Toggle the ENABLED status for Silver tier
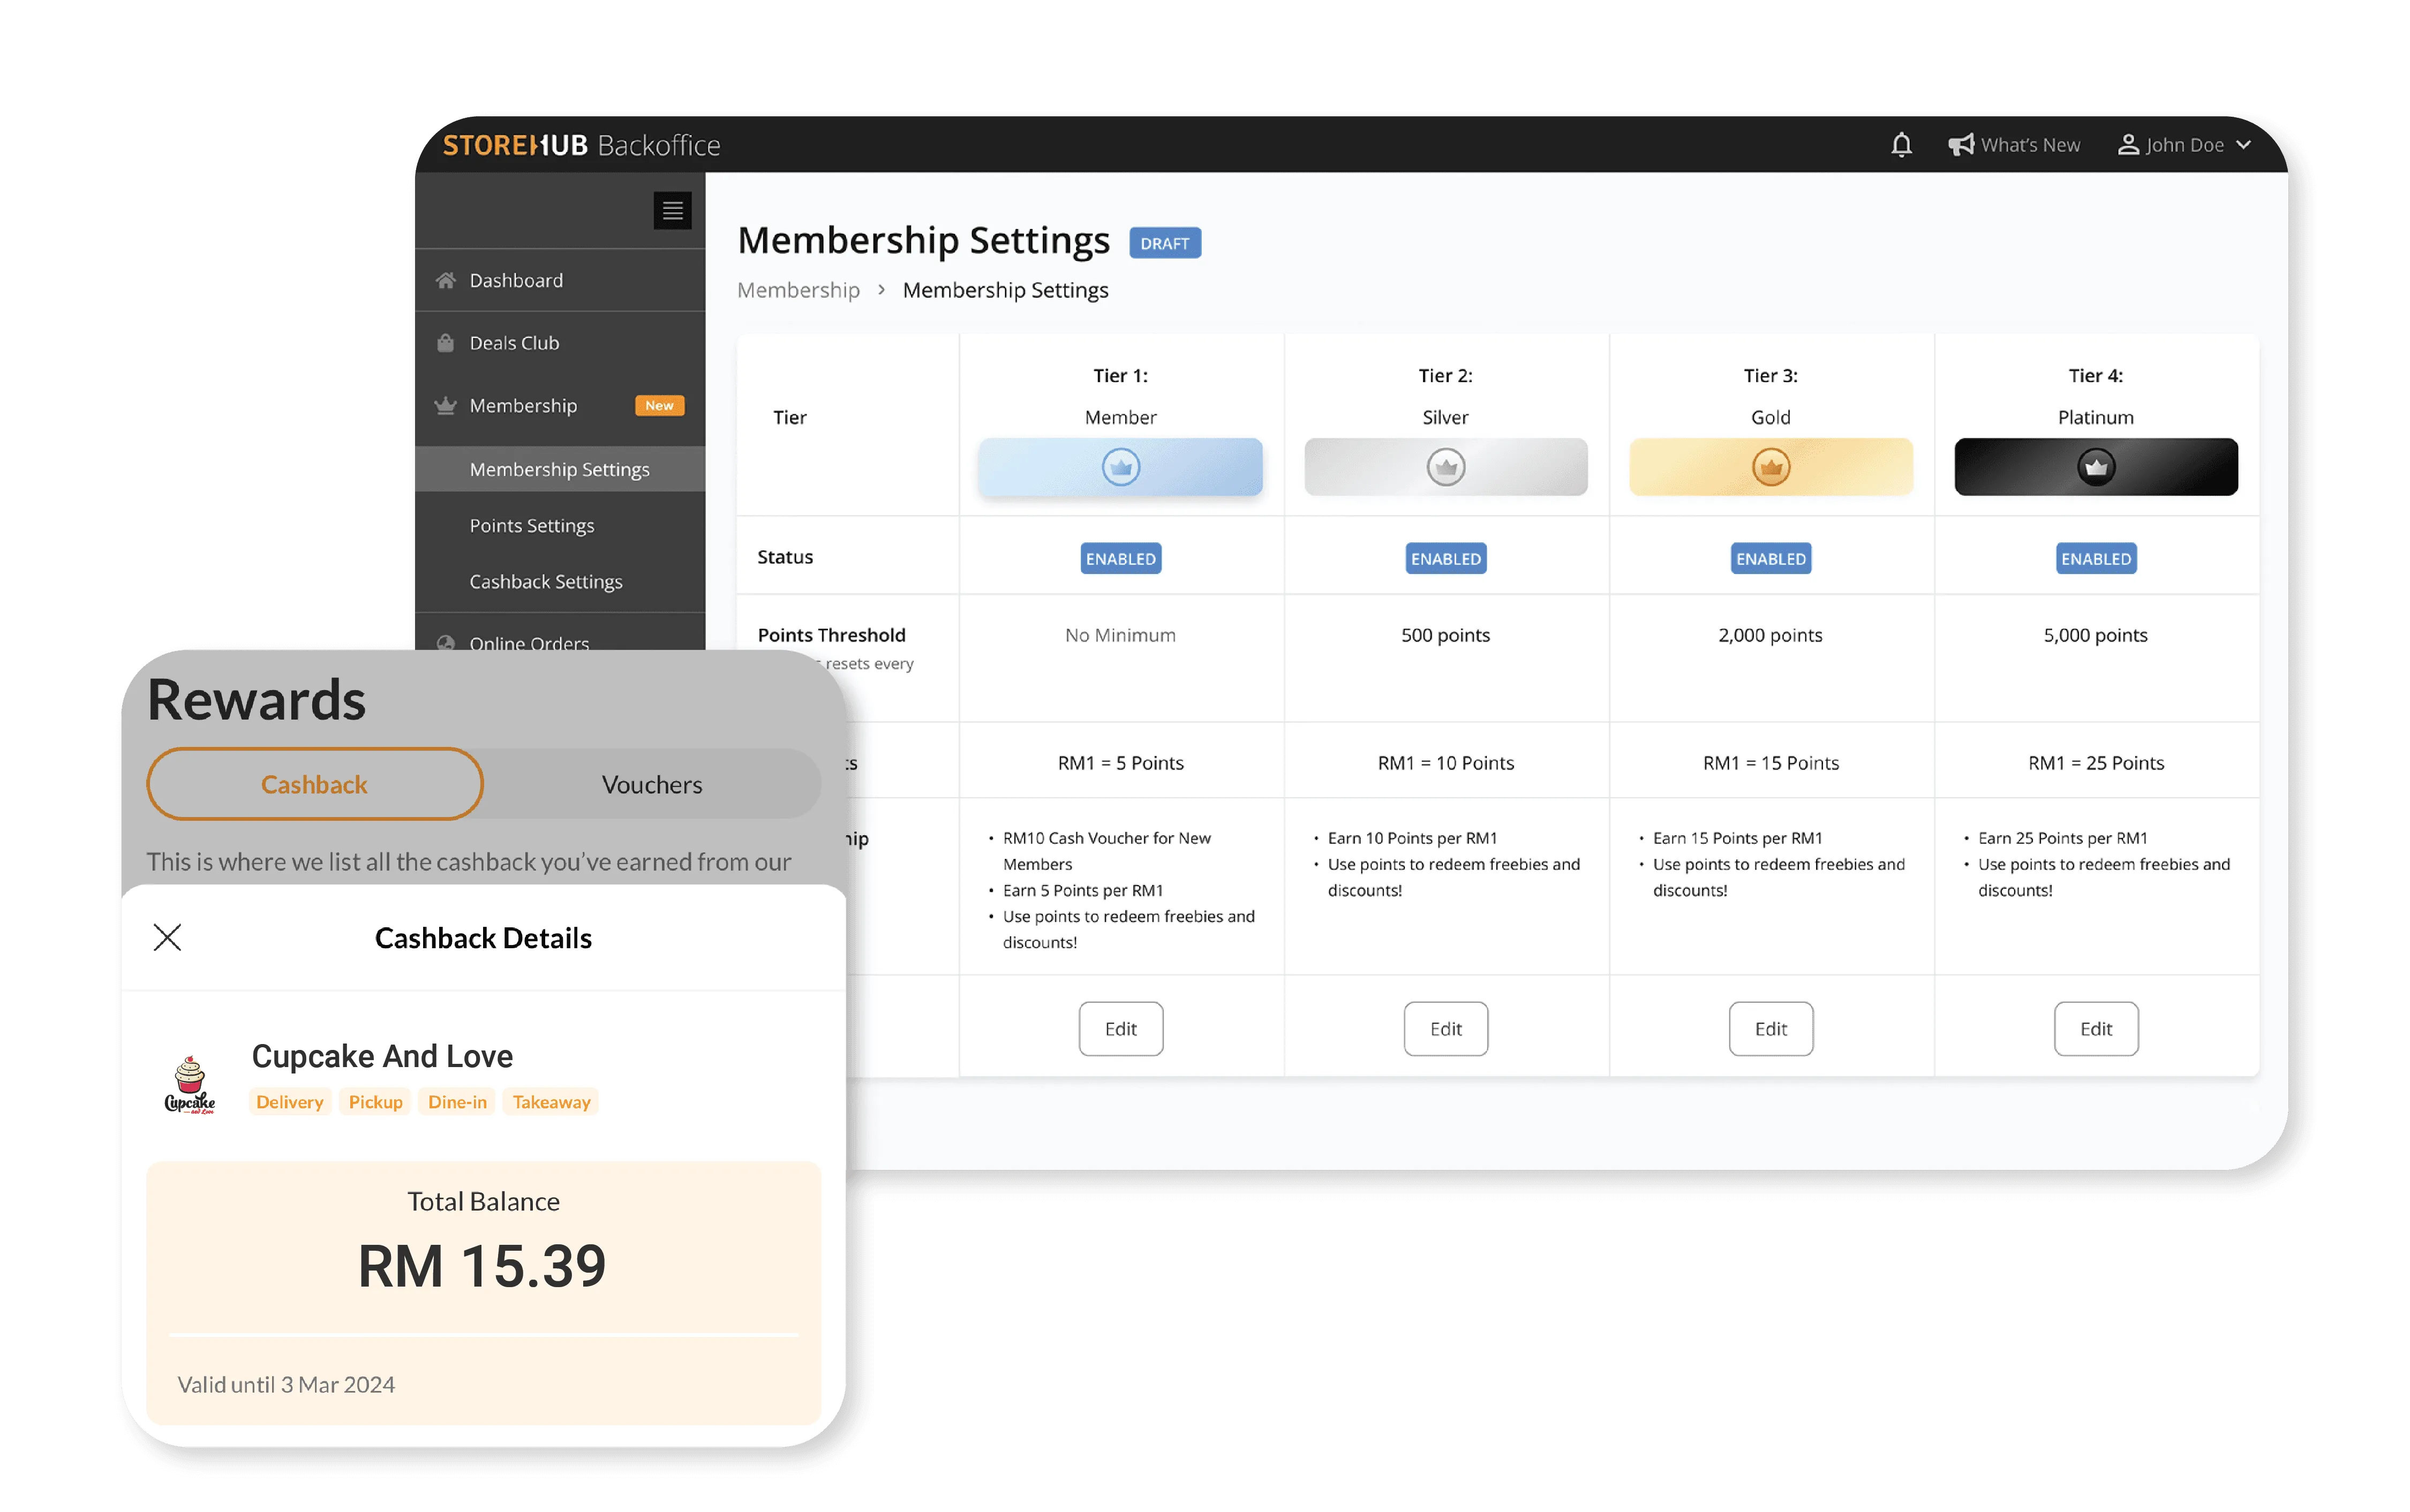The width and height of the screenshot is (2410, 1512). click(1445, 558)
